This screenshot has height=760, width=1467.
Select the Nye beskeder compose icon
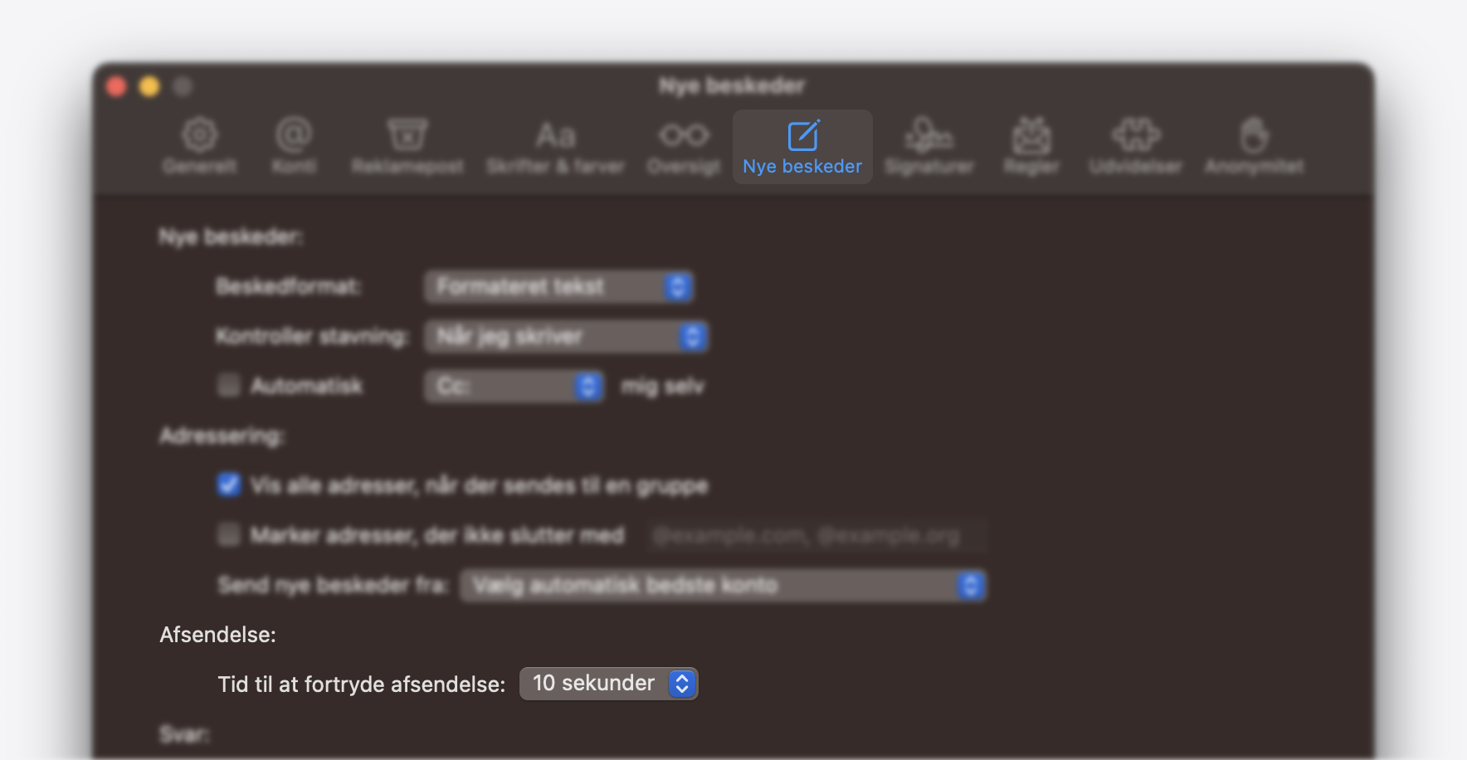tap(802, 146)
